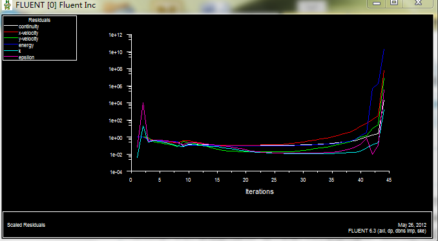This screenshot has width=438, height=241.
Task: Click the 'FLUENT [0] Fluent Inc' window title
Action: [56, 5]
